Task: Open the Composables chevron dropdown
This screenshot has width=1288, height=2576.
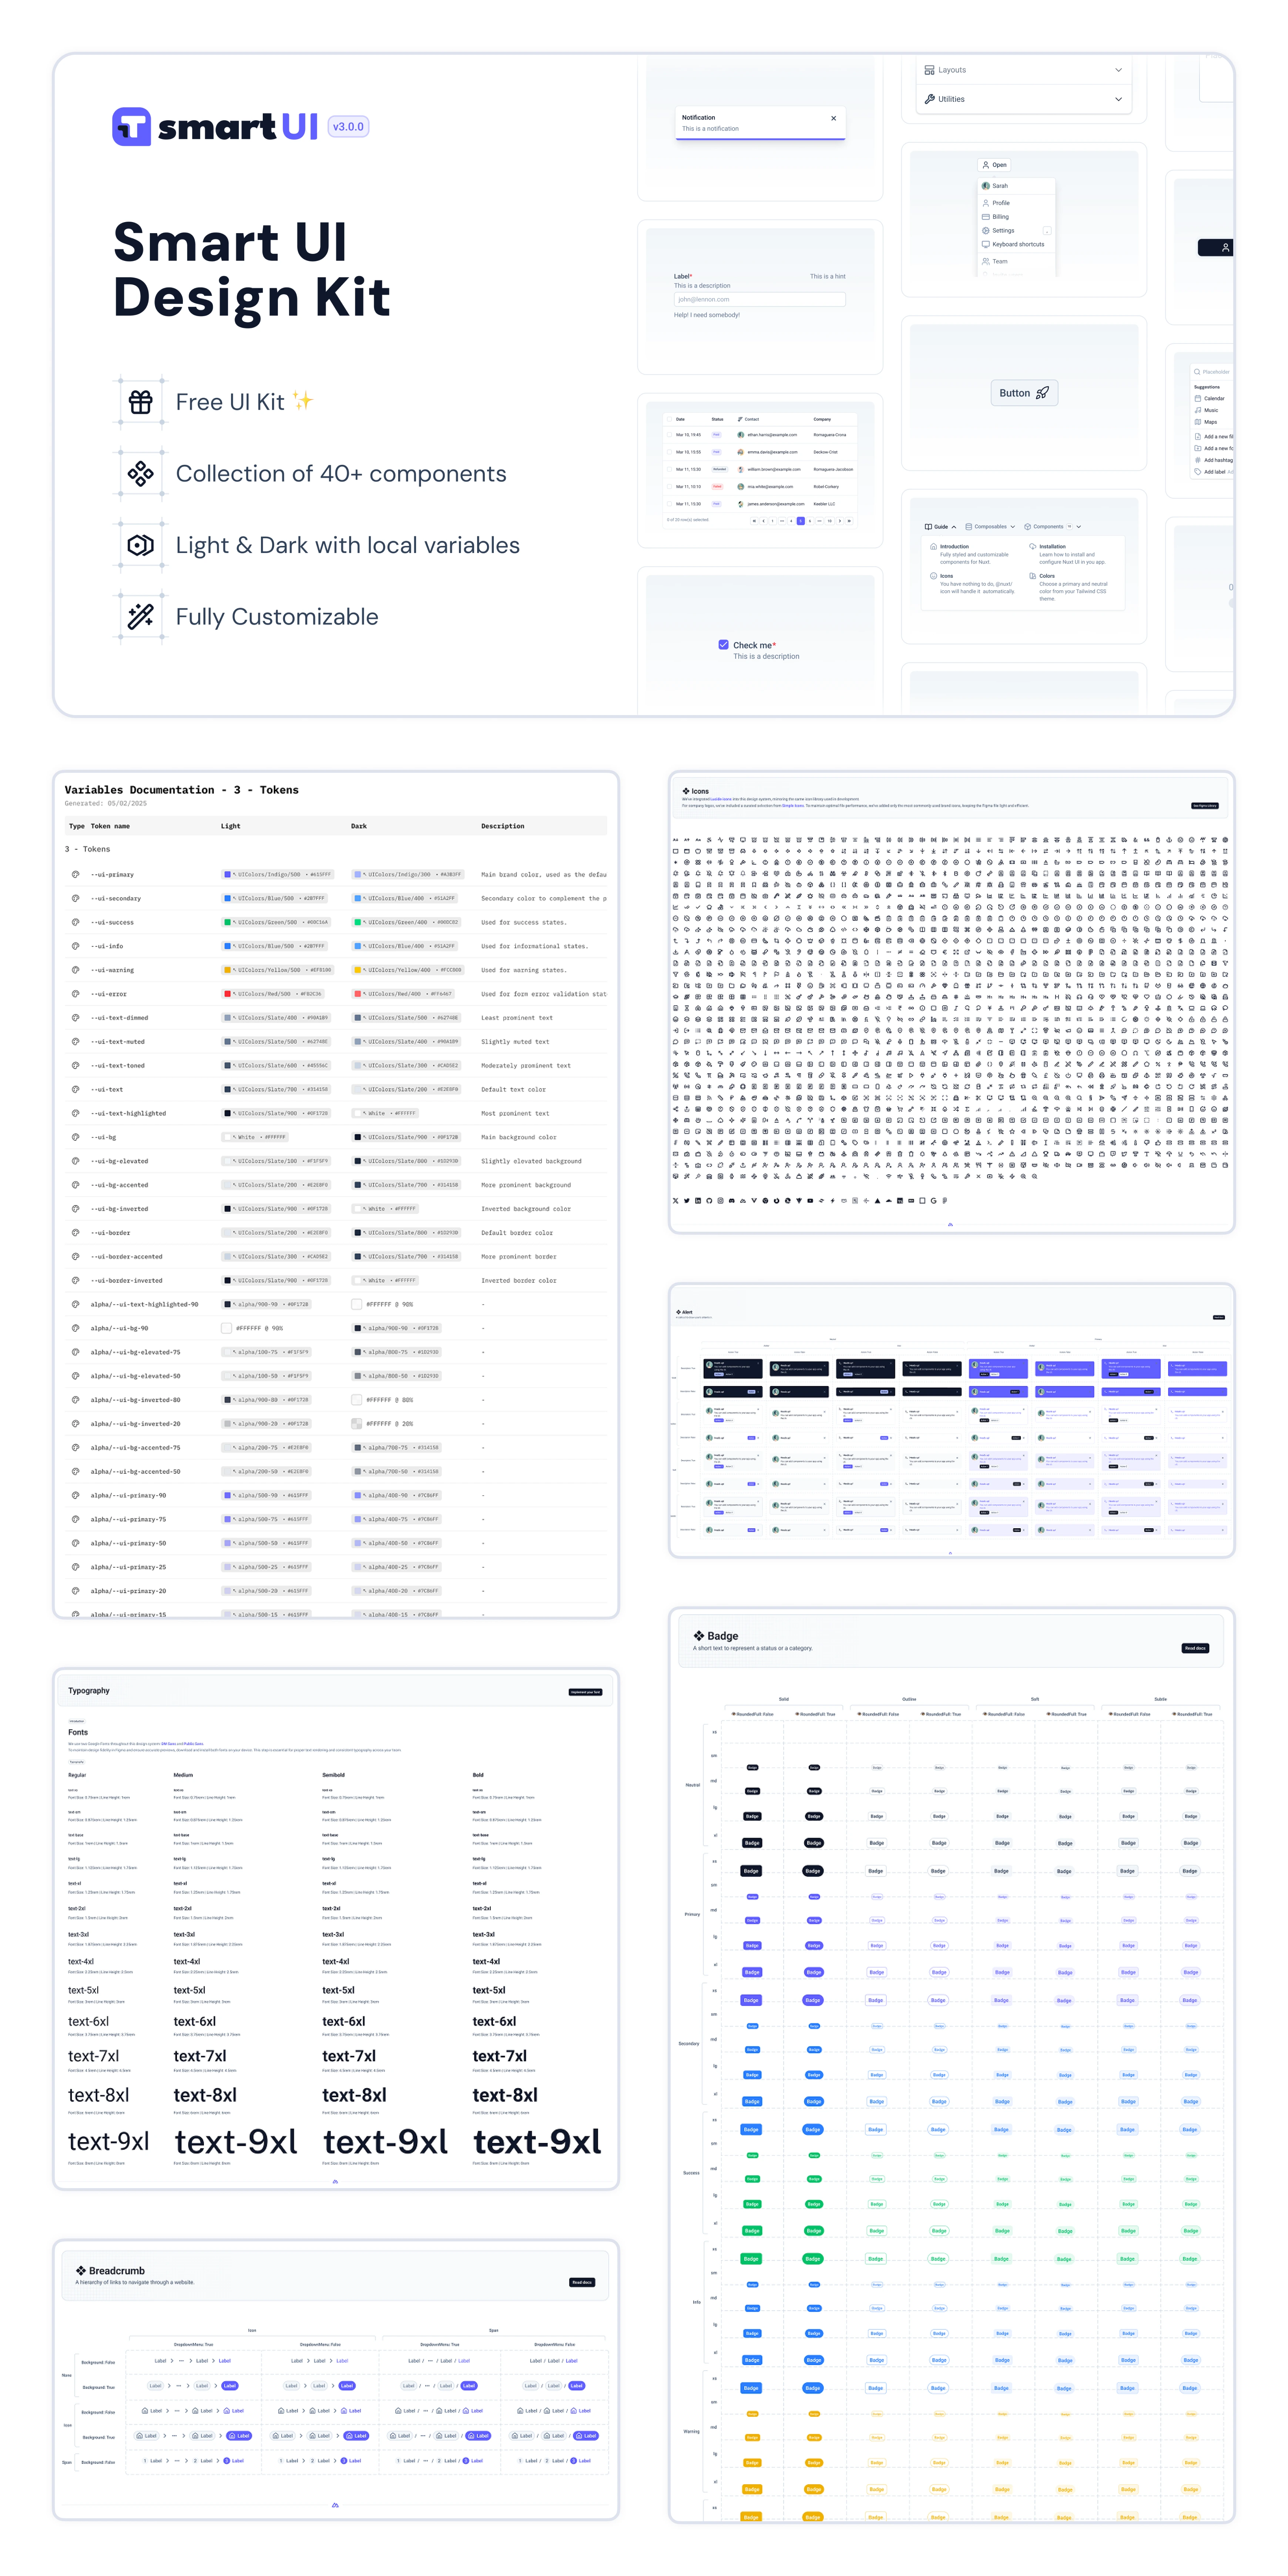Action: click(1013, 527)
